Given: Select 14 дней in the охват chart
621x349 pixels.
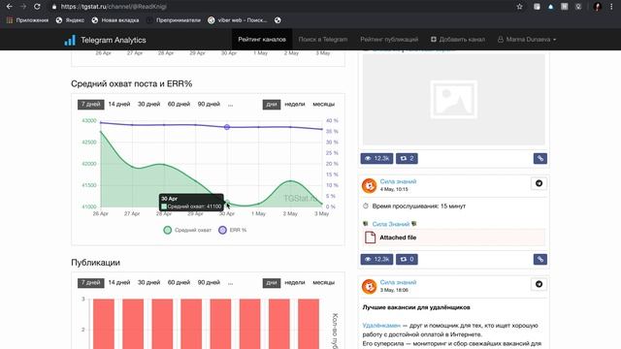Looking at the screenshot, I should point(119,104).
